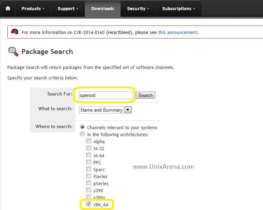
Task: Select 'In the following architectures' radio
Action: 82,134
